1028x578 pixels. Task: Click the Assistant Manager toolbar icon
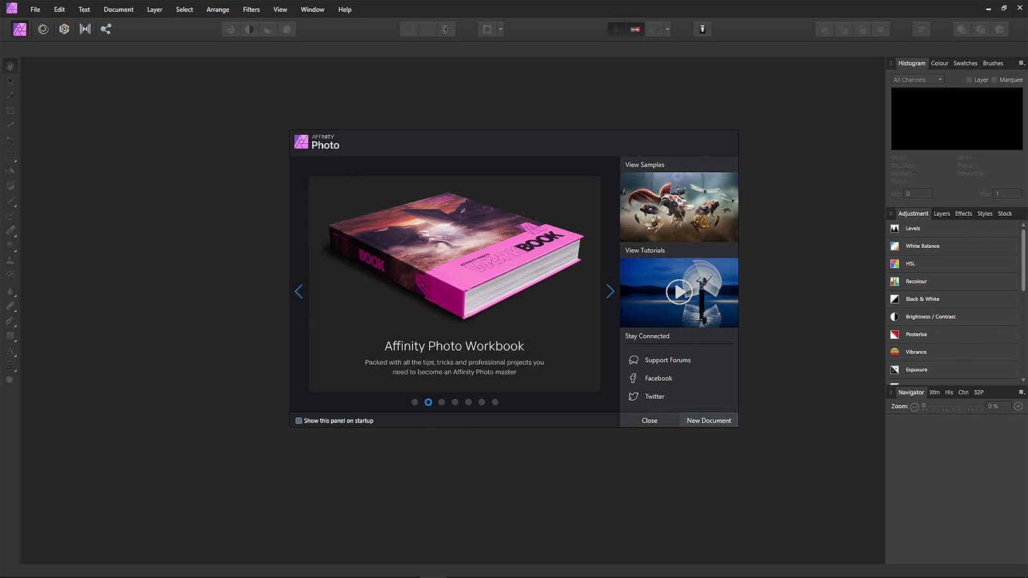pyautogui.click(x=702, y=29)
